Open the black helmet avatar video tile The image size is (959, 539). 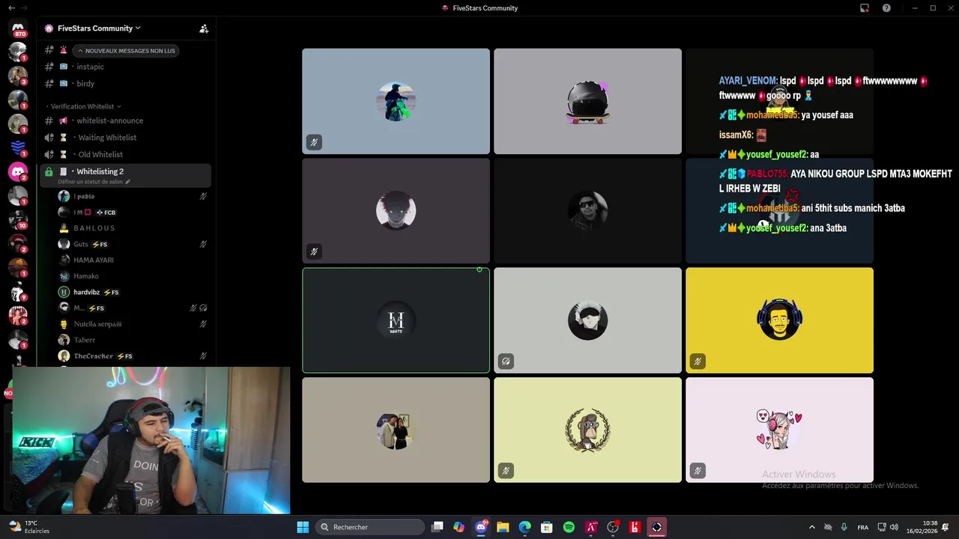click(x=587, y=101)
